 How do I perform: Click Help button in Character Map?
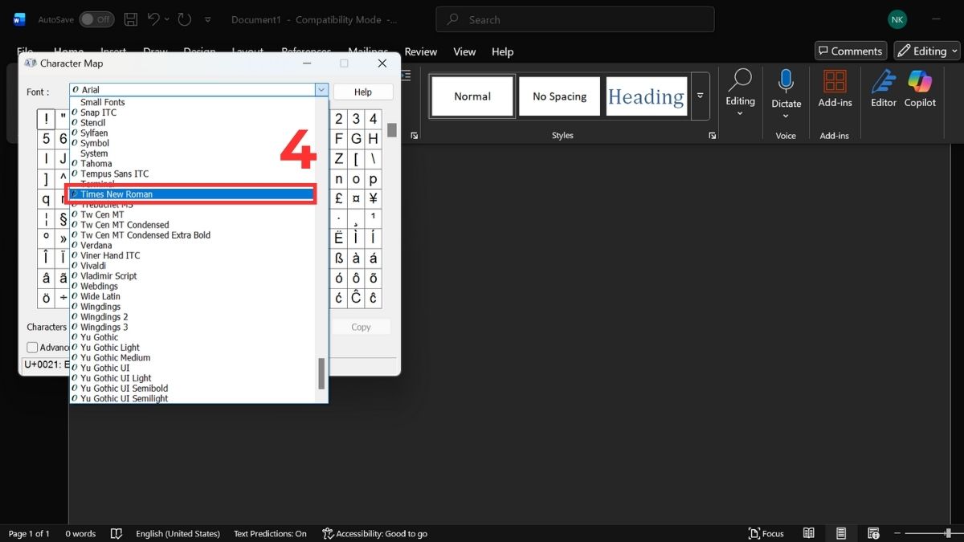(363, 92)
